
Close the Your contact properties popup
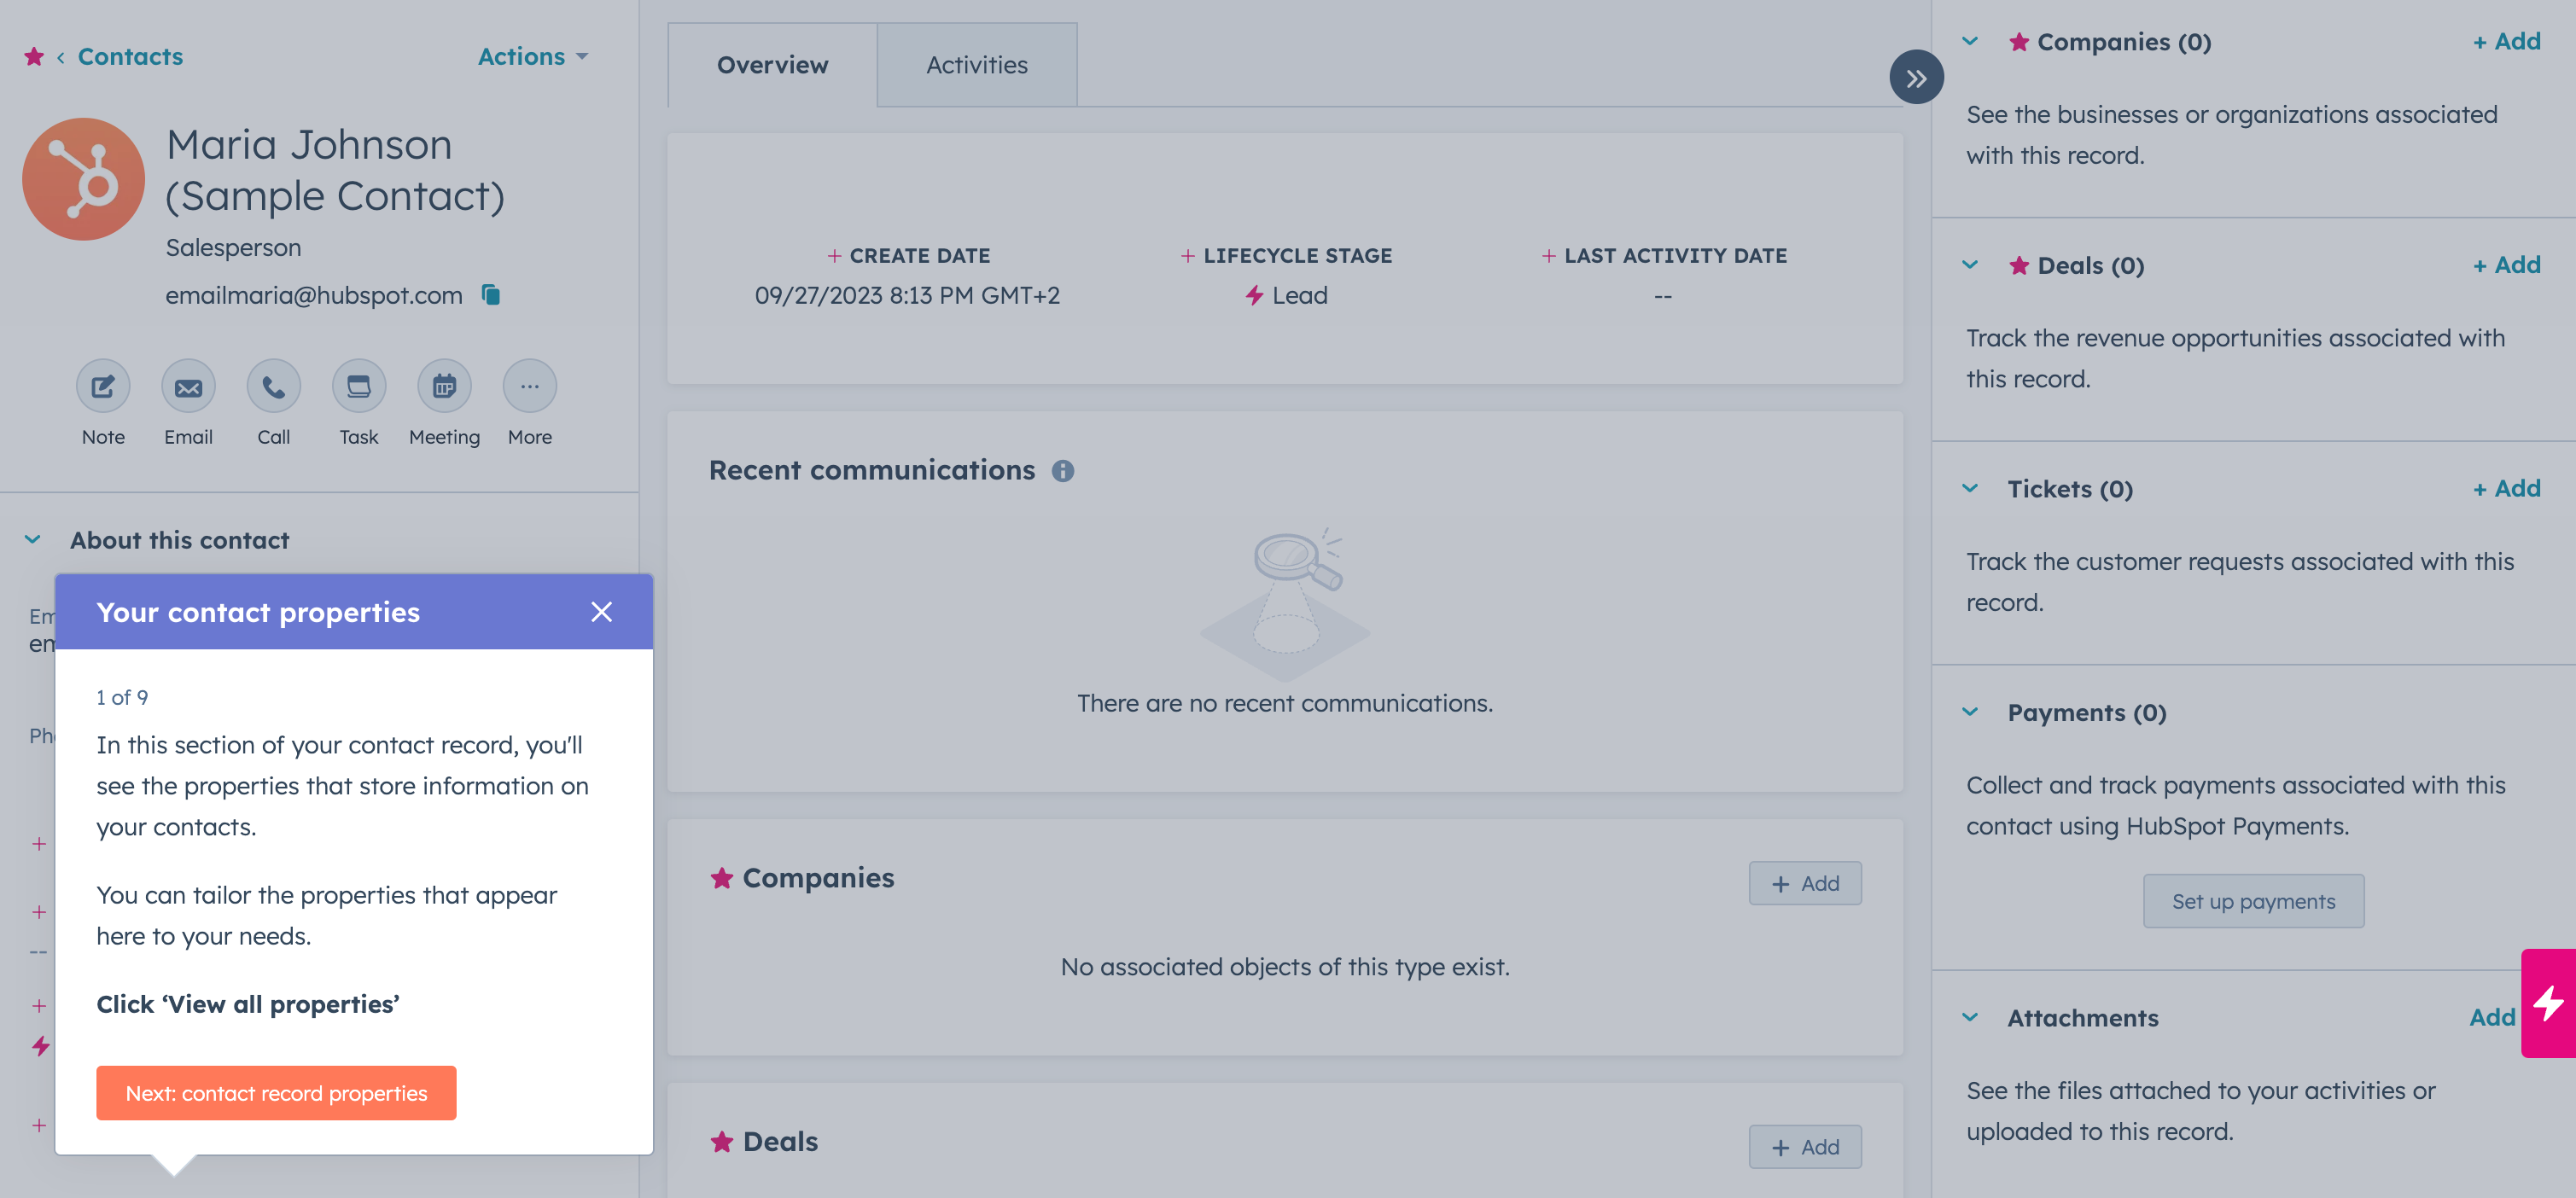pos(601,612)
